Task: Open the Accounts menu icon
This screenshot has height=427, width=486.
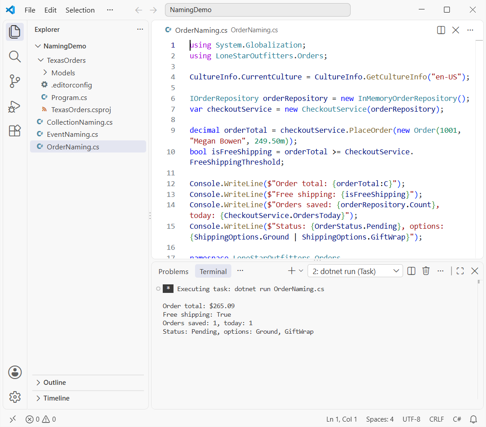Action: click(x=14, y=372)
